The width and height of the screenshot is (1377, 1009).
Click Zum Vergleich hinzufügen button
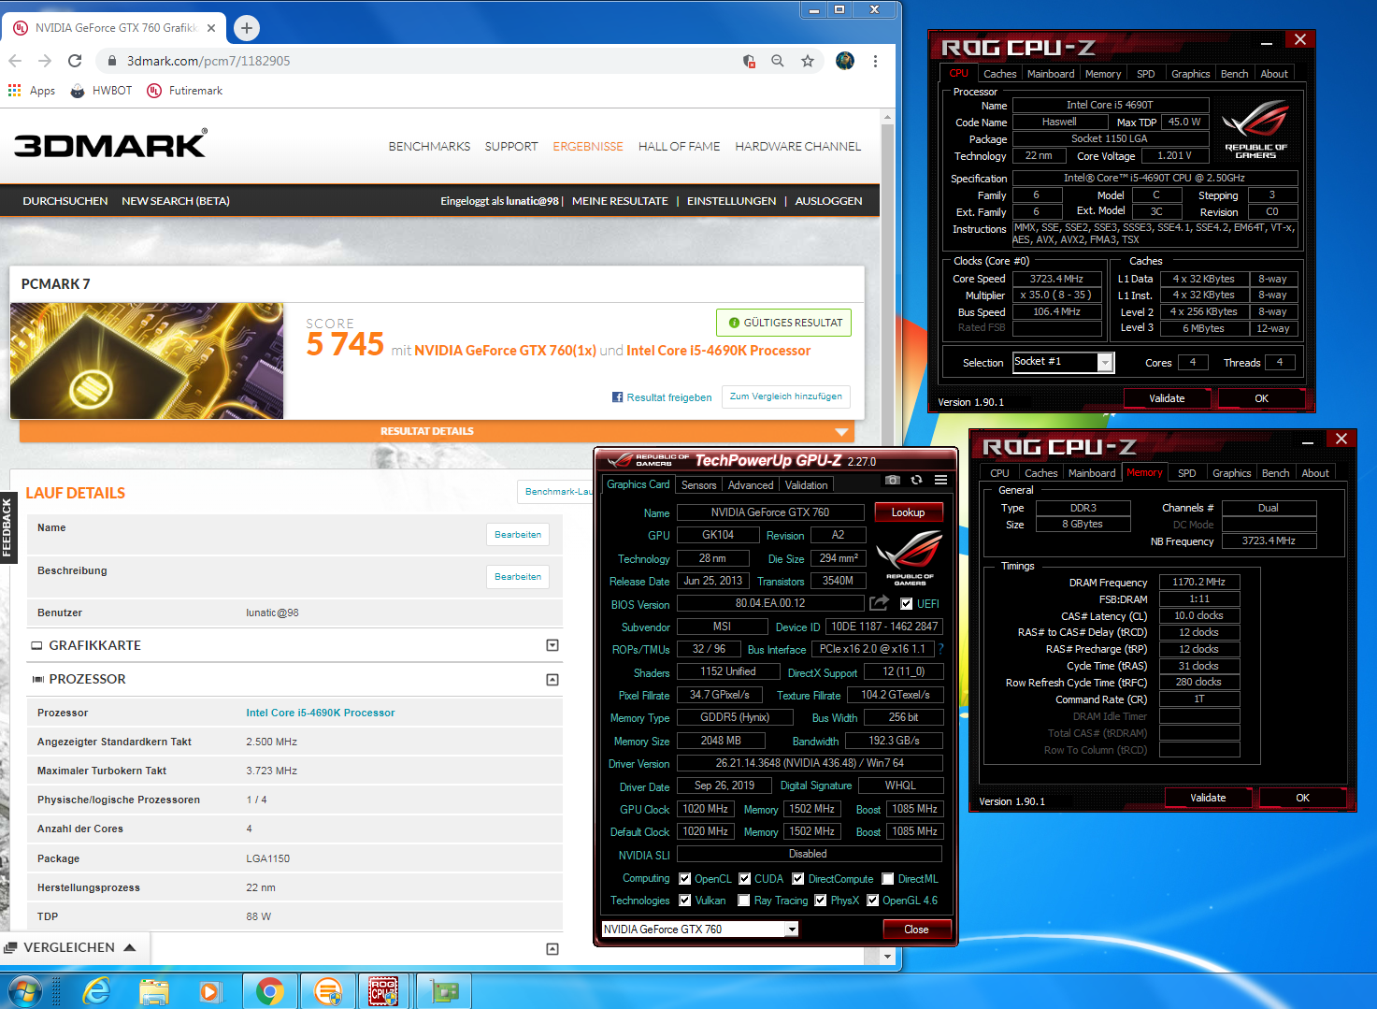click(786, 396)
